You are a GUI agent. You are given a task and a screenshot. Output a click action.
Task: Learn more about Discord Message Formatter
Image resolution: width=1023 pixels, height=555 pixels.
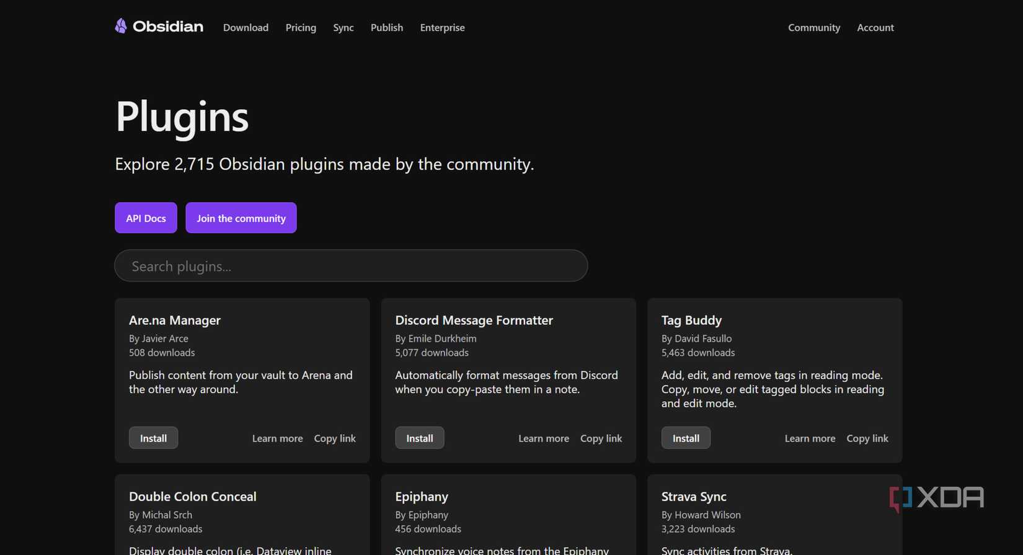click(544, 438)
